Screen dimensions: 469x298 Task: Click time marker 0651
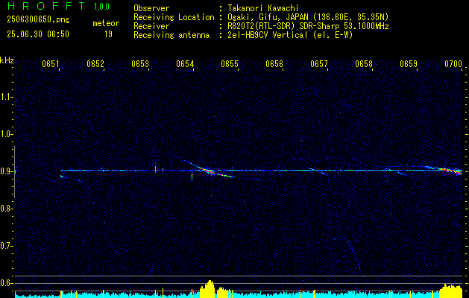tap(51, 64)
